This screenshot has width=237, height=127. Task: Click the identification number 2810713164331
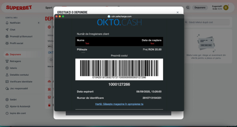[152, 98]
